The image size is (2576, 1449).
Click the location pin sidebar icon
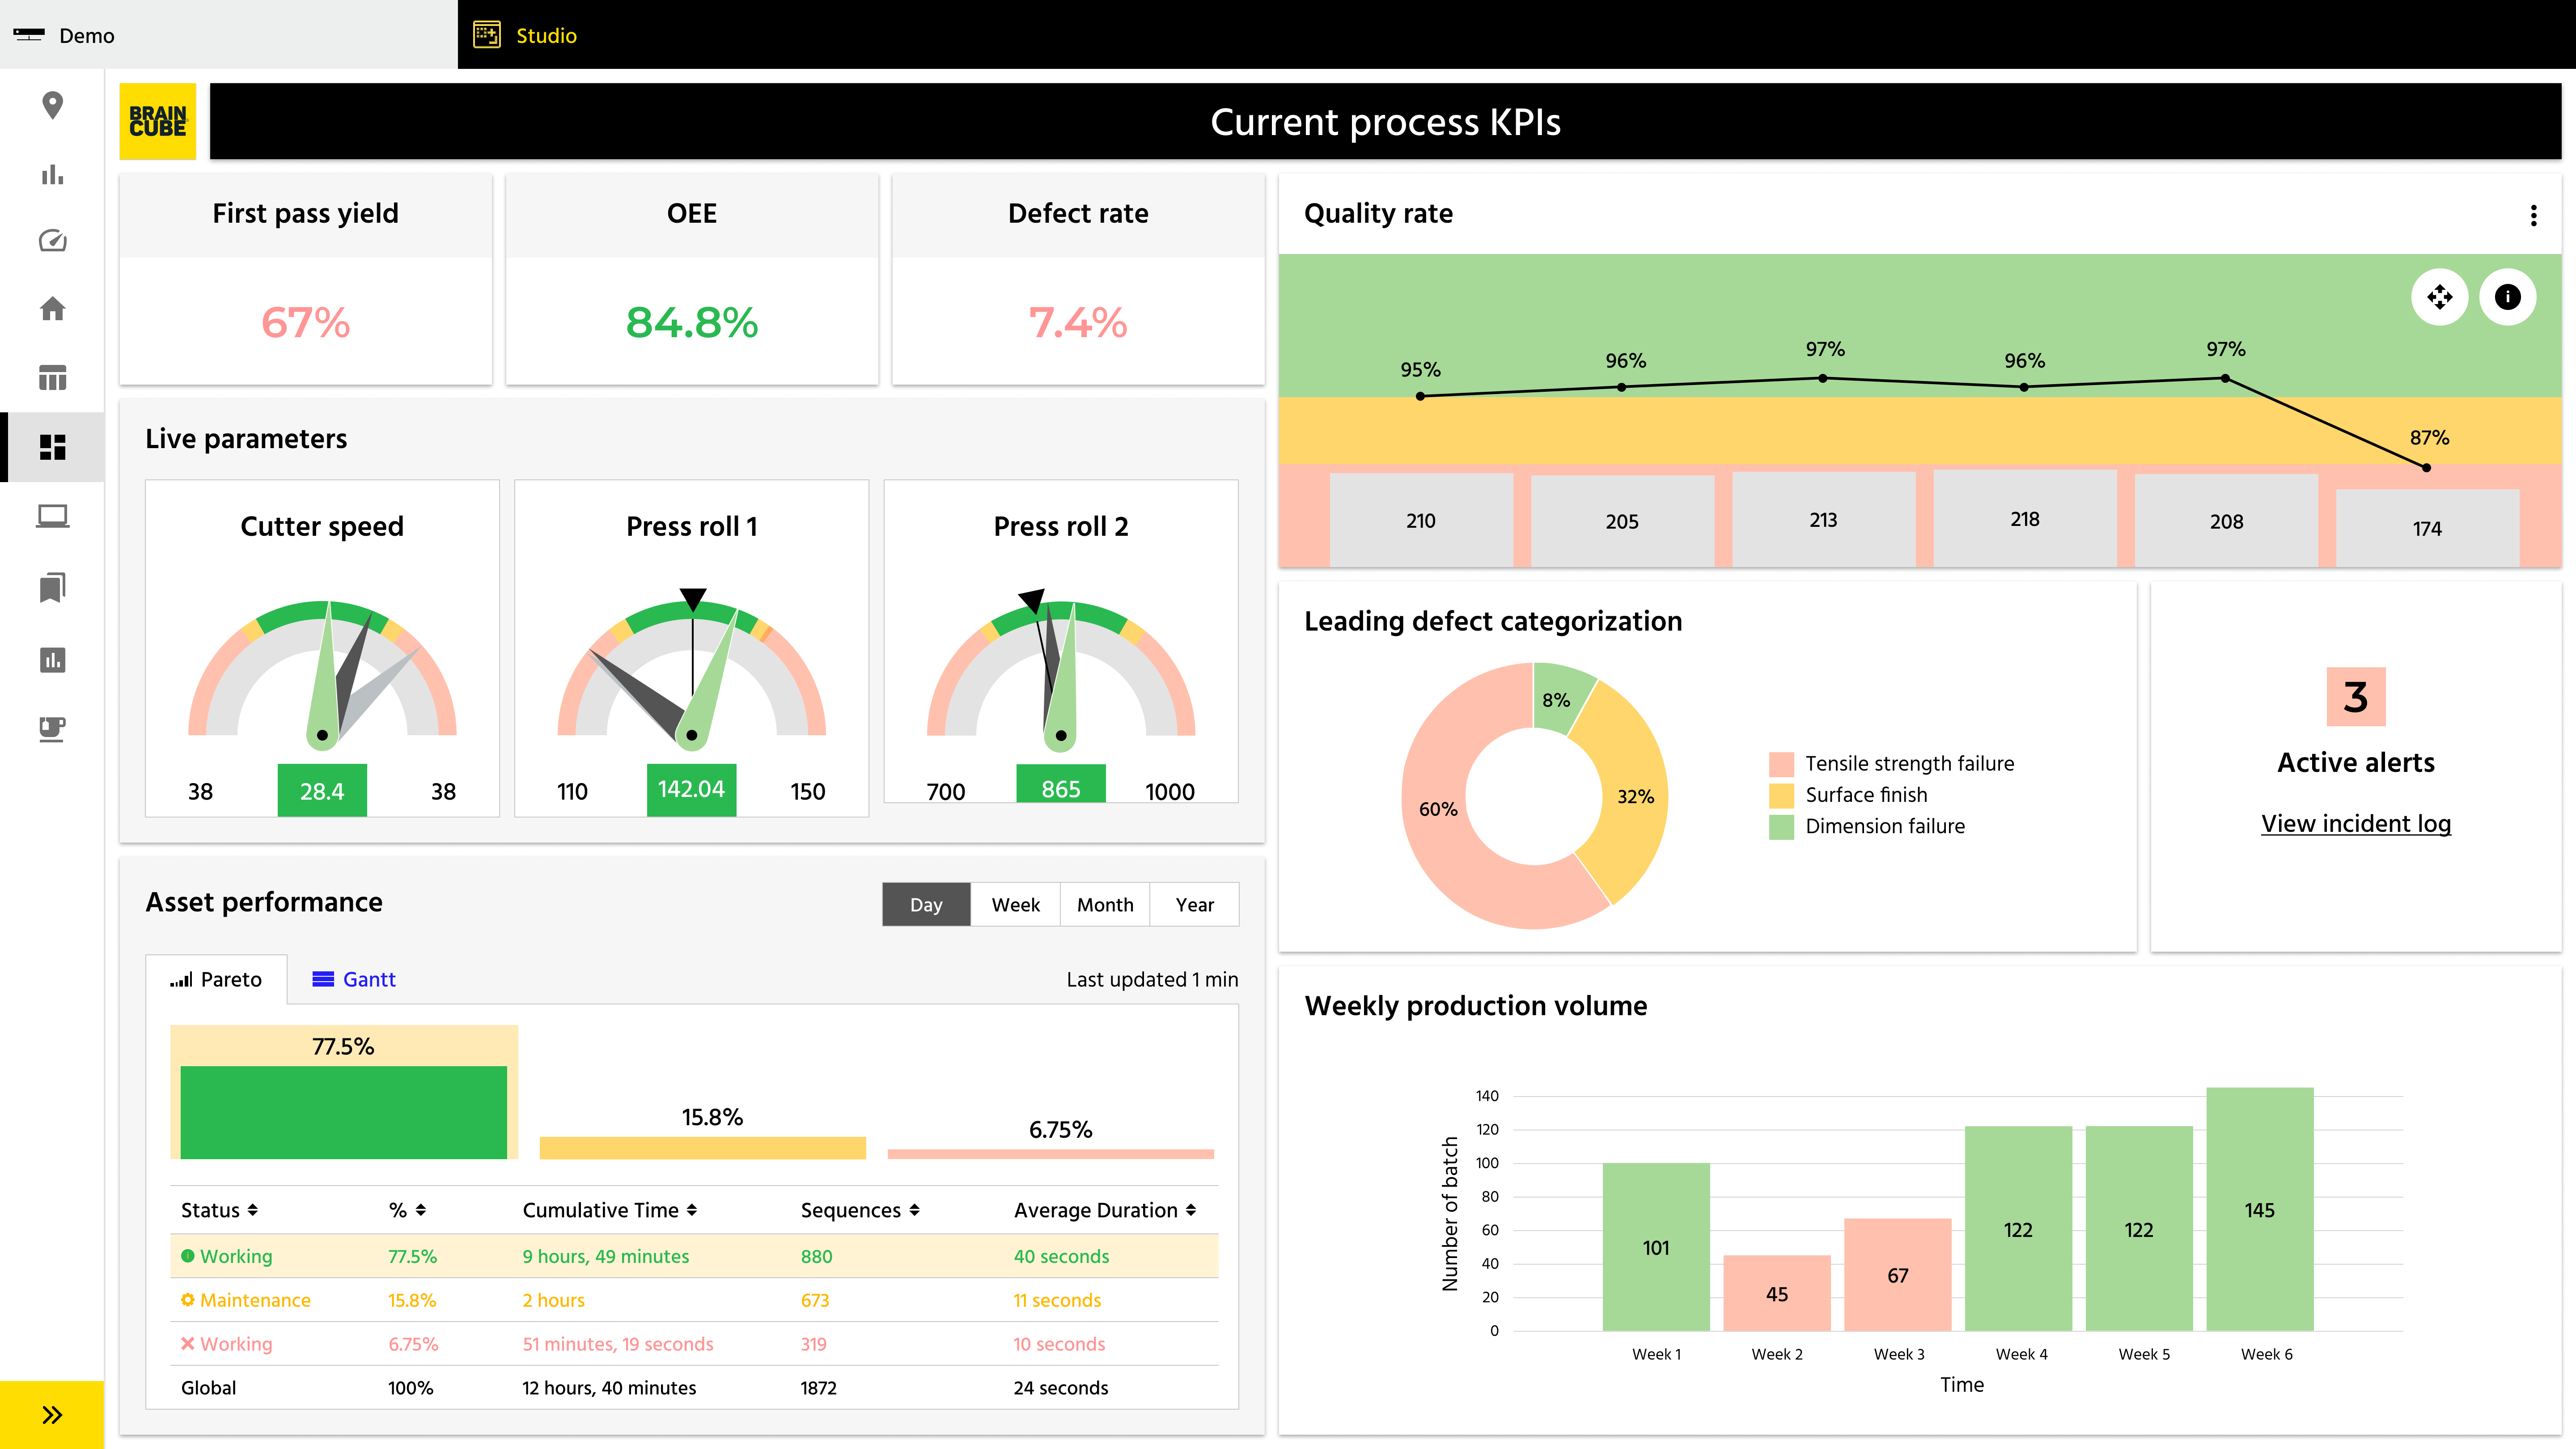coord(52,105)
